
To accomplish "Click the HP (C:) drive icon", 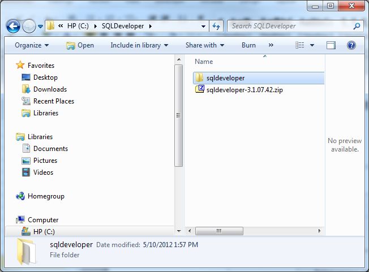I will click(25, 231).
